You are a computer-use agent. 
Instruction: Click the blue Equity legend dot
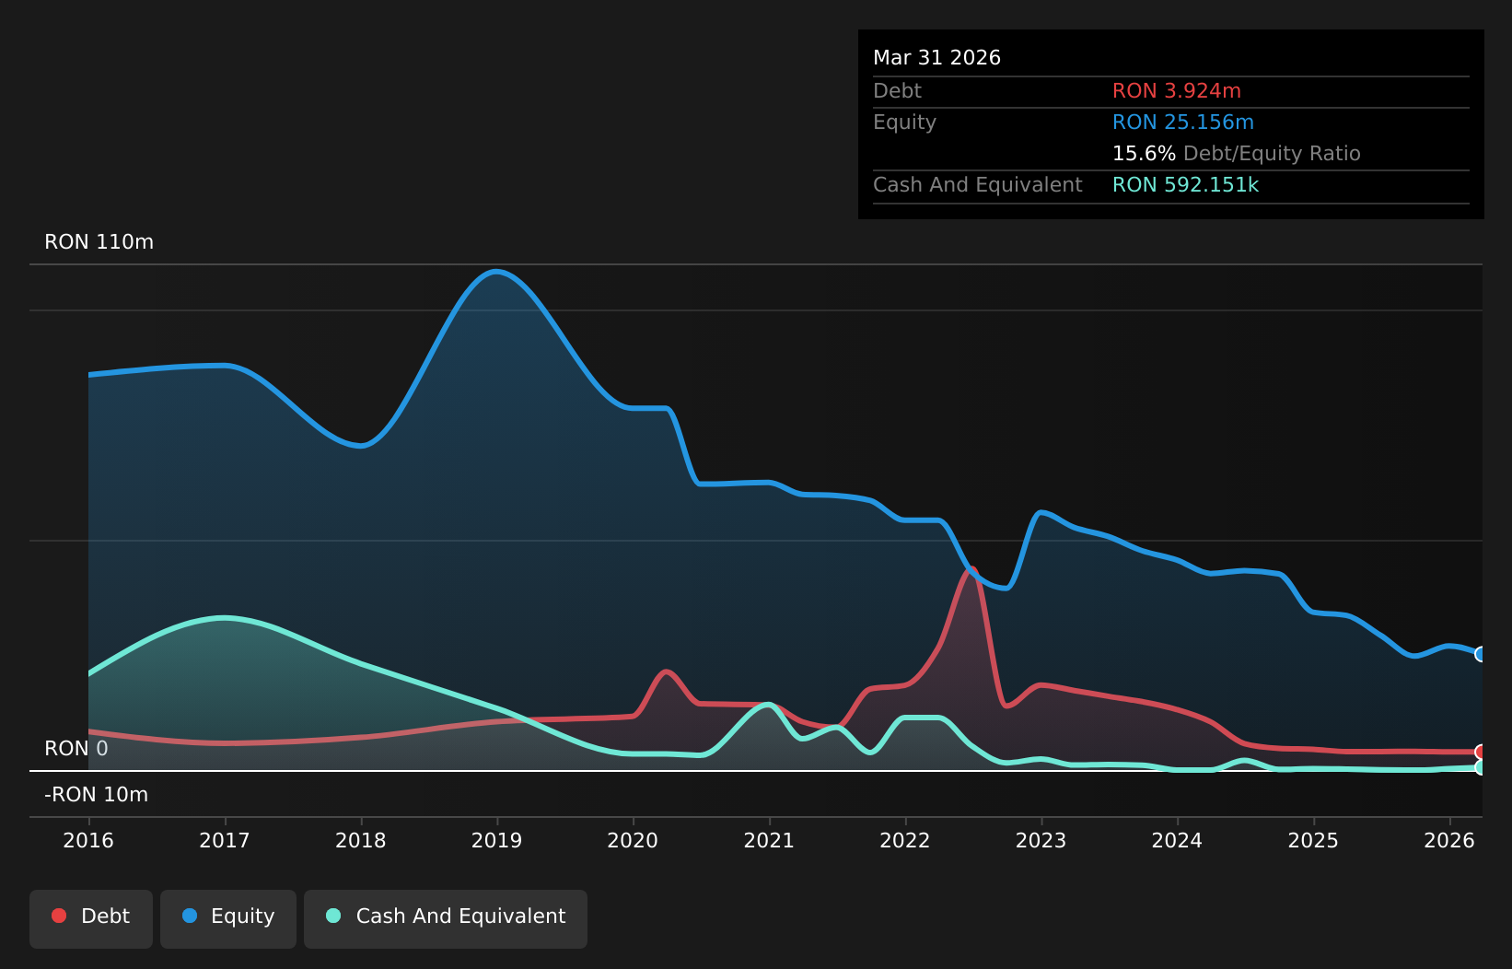(190, 916)
